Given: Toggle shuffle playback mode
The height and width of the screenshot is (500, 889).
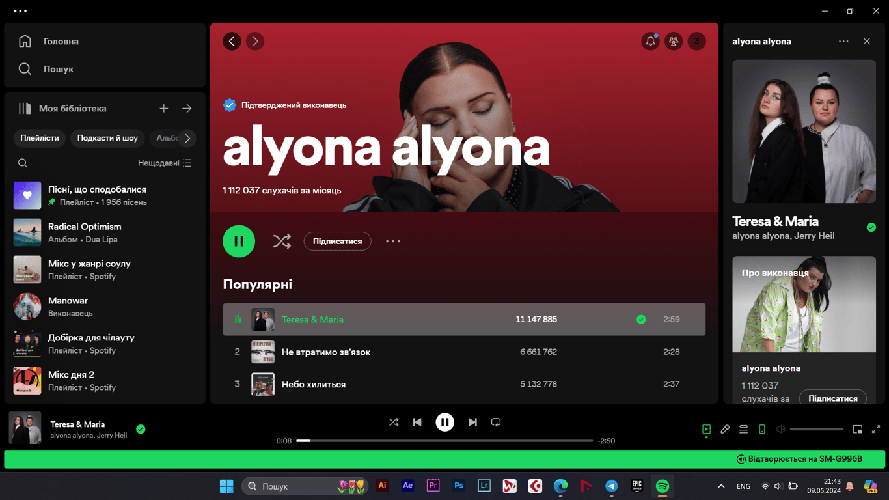Looking at the screenshot, I should [x=394, y=422].
